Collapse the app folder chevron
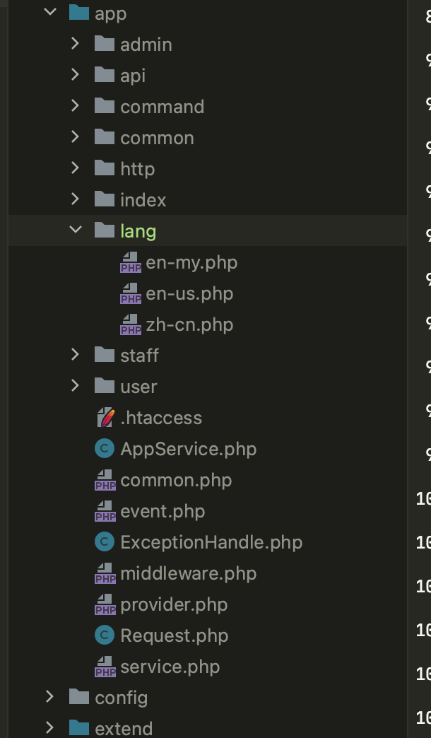Screen dimensions: 431x738 pos(50,12)
